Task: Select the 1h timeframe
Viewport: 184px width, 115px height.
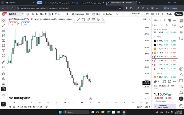Action: pyautogui.click(x=46, y=14)
